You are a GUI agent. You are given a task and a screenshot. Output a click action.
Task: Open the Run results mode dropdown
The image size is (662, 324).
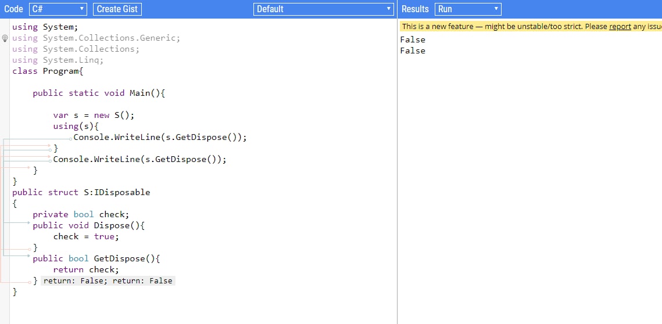[x=468, y=9]
